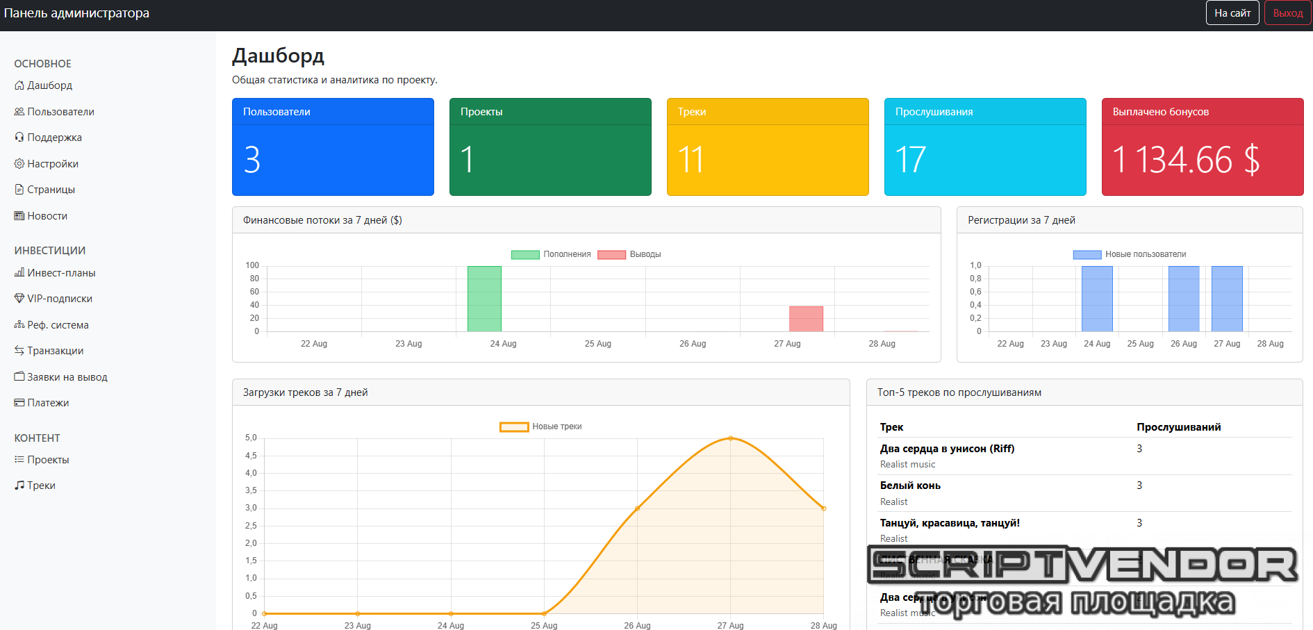
Task: Click the Реф. система hierarchy icon
Action: [x=19, y=325]
